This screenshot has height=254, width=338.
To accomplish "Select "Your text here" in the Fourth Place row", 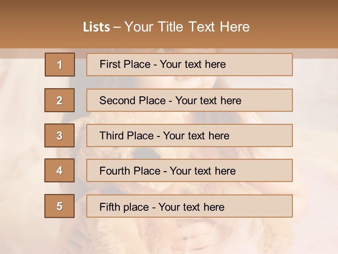I will click(202, 171).
